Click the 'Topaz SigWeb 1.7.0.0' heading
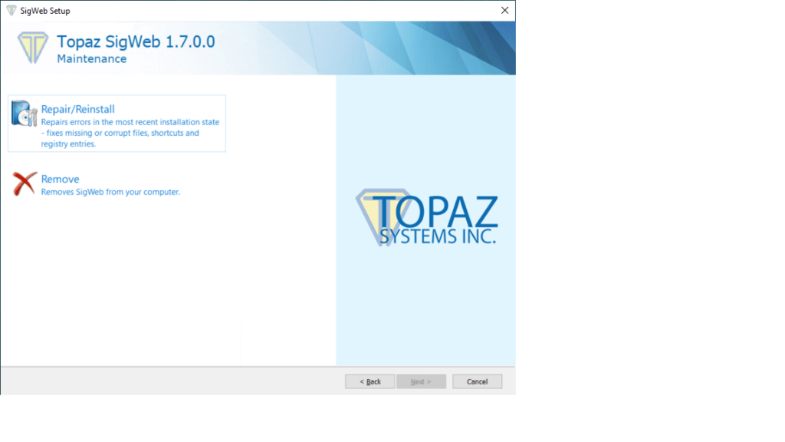This screenshot has width=785, height=442. [x=136, y=41]
